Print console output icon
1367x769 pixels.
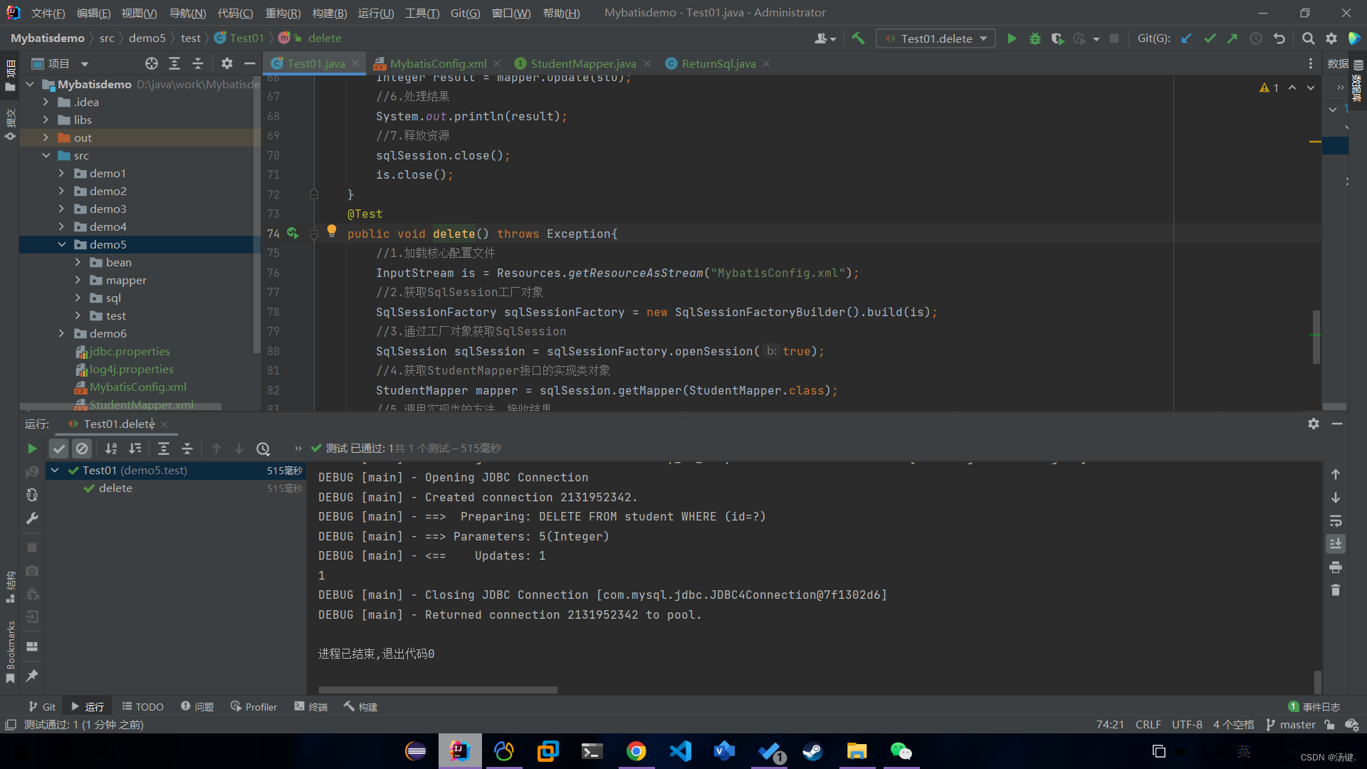(1336, 567)
